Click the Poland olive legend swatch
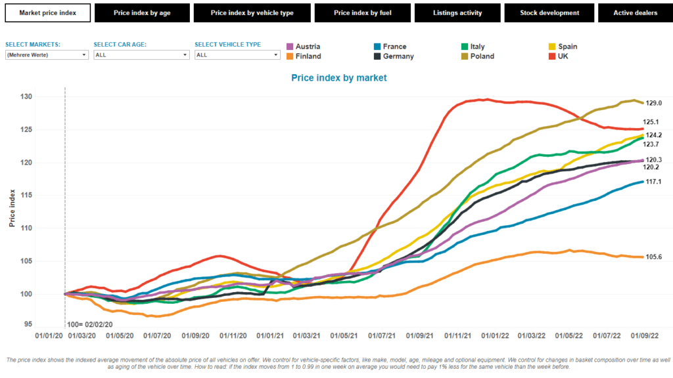The height and width of the screenshot is (378, 673). (x=465, y=56)
